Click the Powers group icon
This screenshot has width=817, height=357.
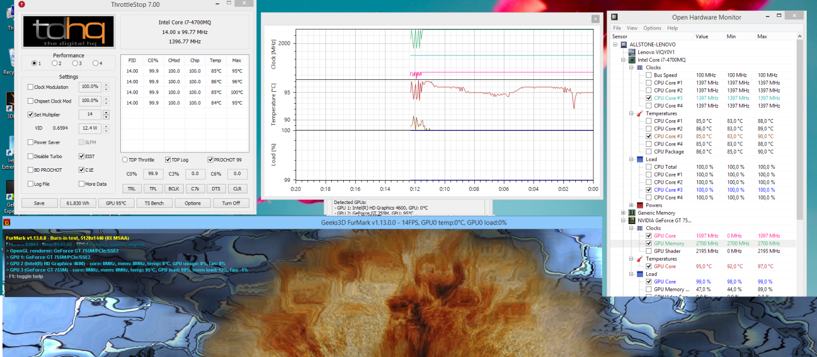coord(640,205)
